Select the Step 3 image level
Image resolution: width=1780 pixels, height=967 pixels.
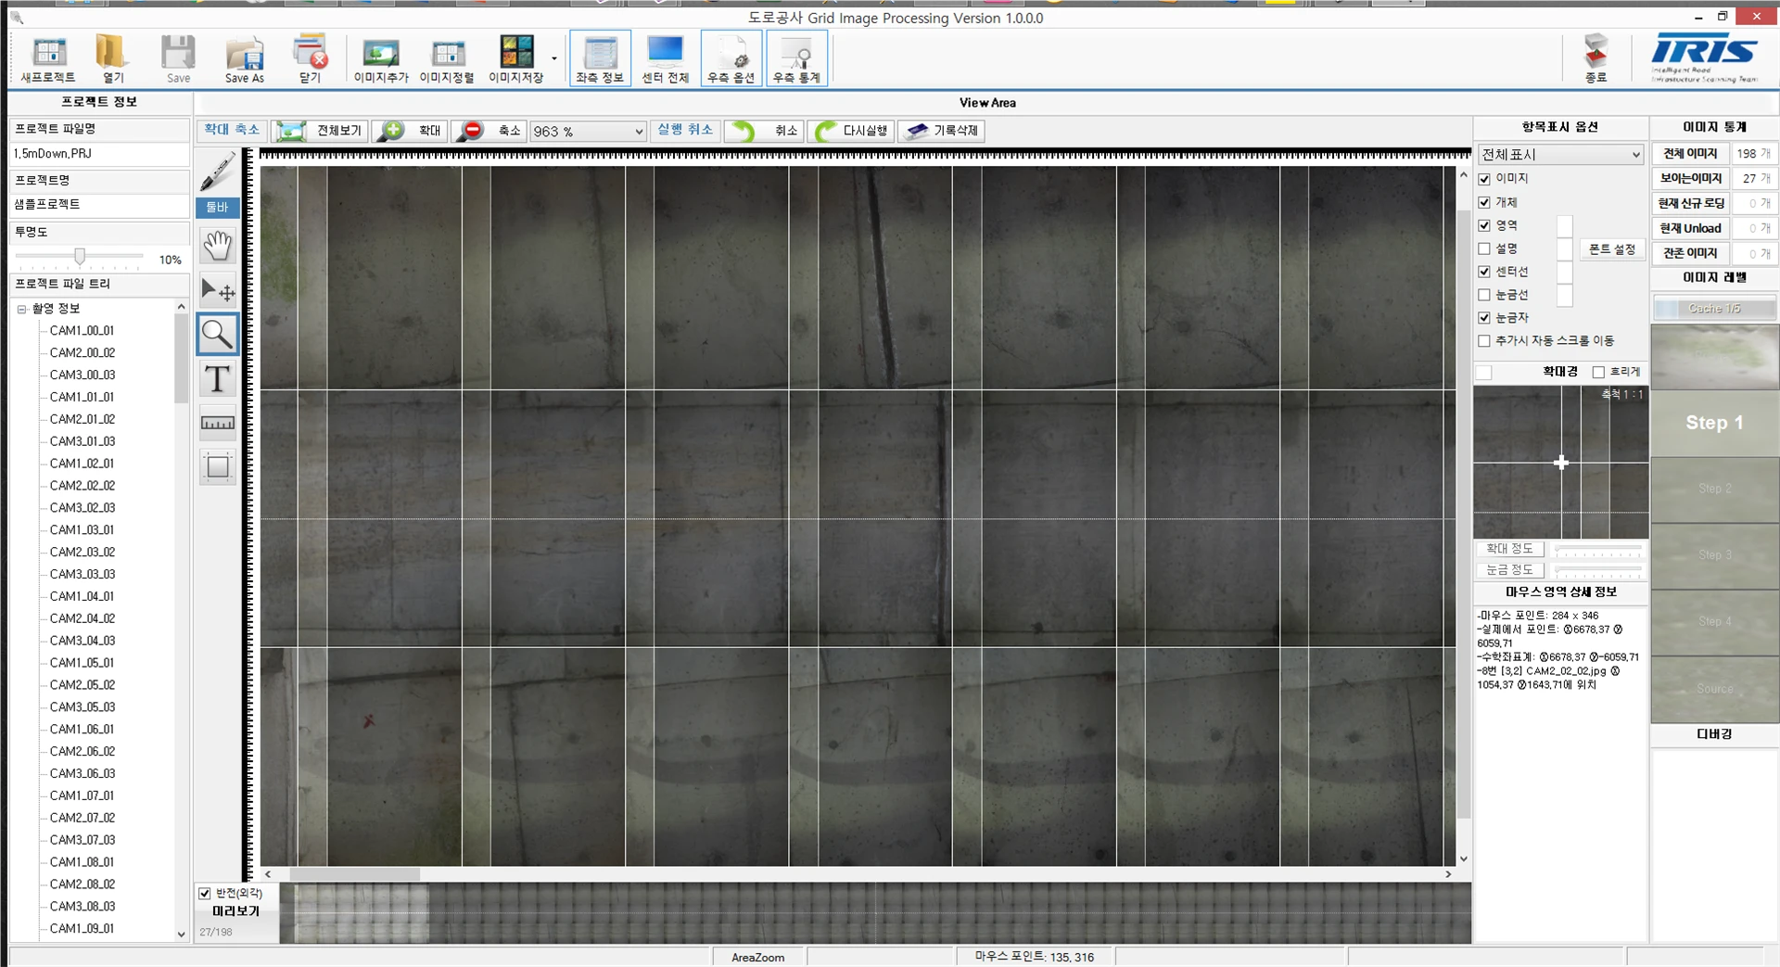click(x=1714, y=555)
